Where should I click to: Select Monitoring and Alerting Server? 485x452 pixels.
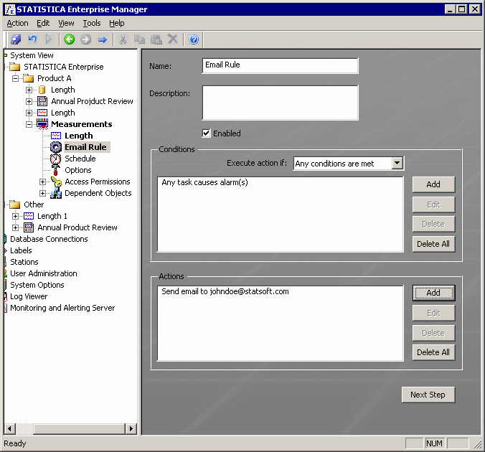point(62,308)
